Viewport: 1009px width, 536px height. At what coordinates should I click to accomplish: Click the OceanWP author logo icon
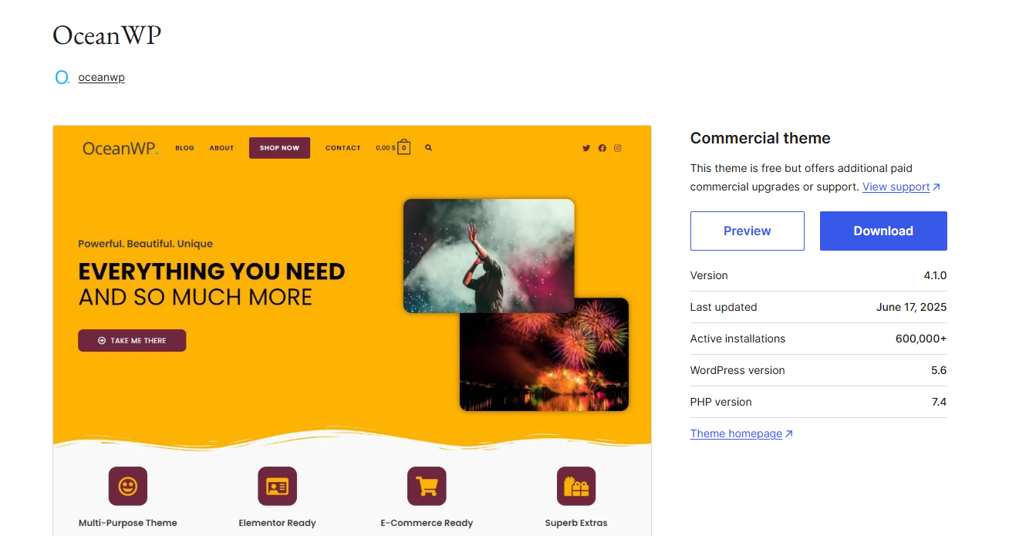(x=62, y=78)
